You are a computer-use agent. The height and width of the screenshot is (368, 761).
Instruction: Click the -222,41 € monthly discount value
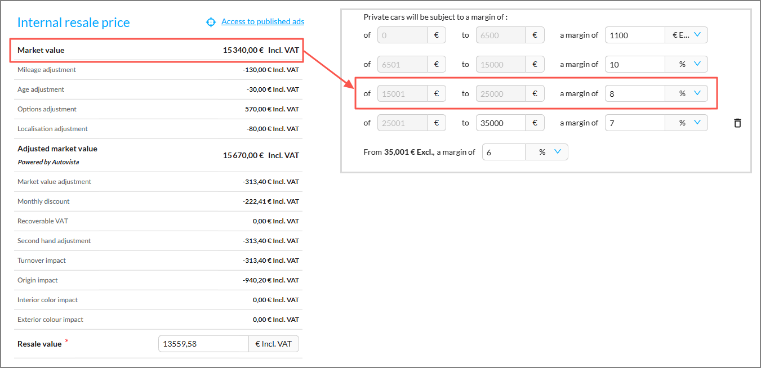click(x=270, y=201)
